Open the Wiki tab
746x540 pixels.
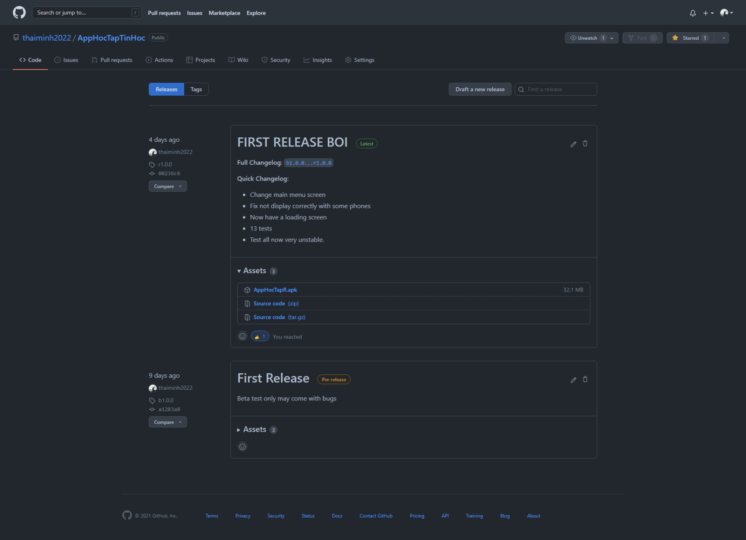[238, 60]
